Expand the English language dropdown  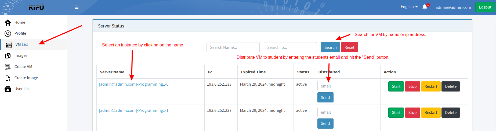409,7
